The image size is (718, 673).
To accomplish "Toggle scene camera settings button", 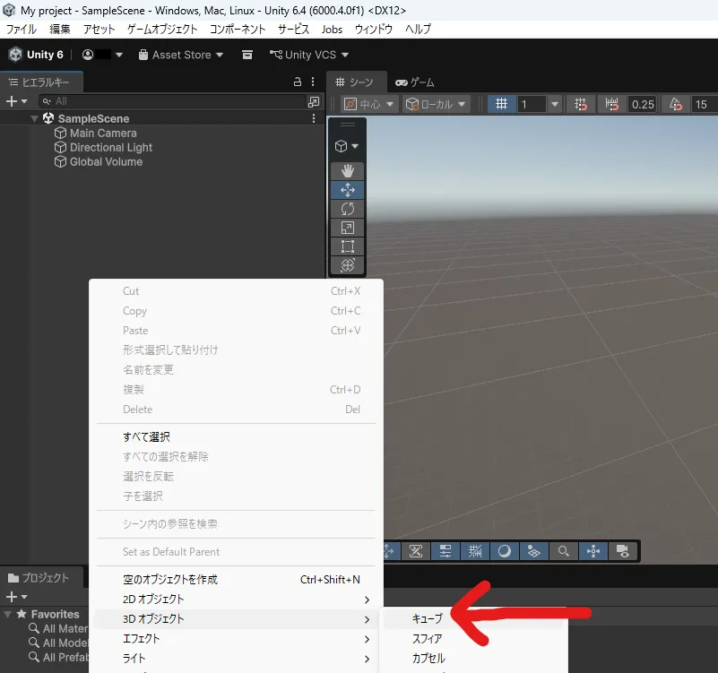I will tap(619, 551).
